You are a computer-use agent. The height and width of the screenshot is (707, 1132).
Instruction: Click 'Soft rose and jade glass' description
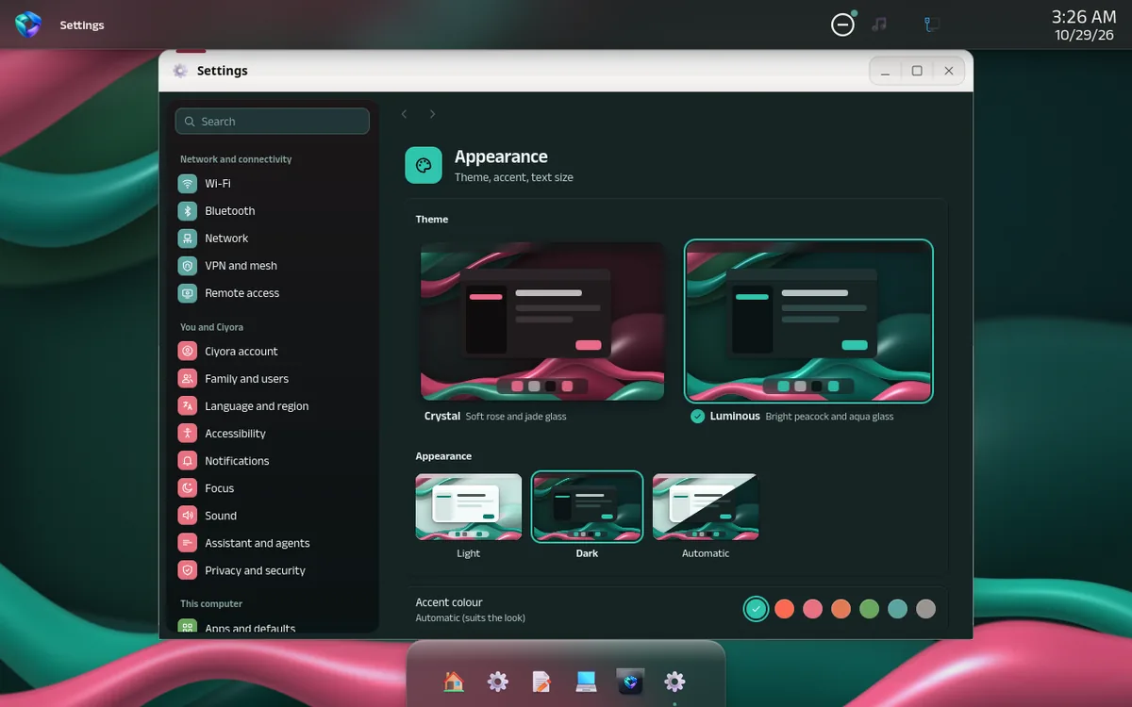pos(516,416)
